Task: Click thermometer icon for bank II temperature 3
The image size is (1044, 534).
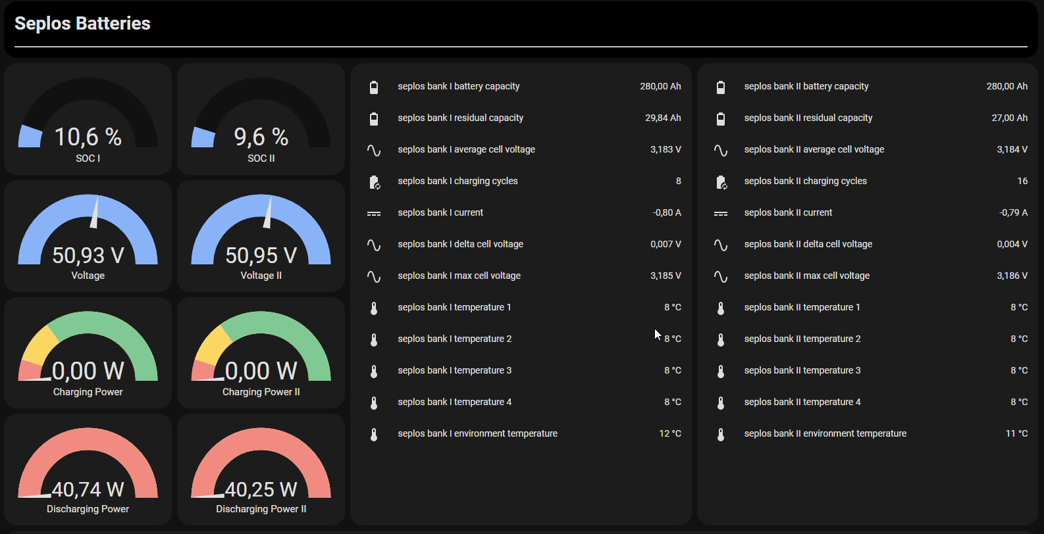Action: click(721, 371)
